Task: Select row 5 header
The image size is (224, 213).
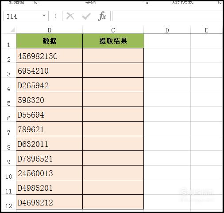Action: (8, 99)
